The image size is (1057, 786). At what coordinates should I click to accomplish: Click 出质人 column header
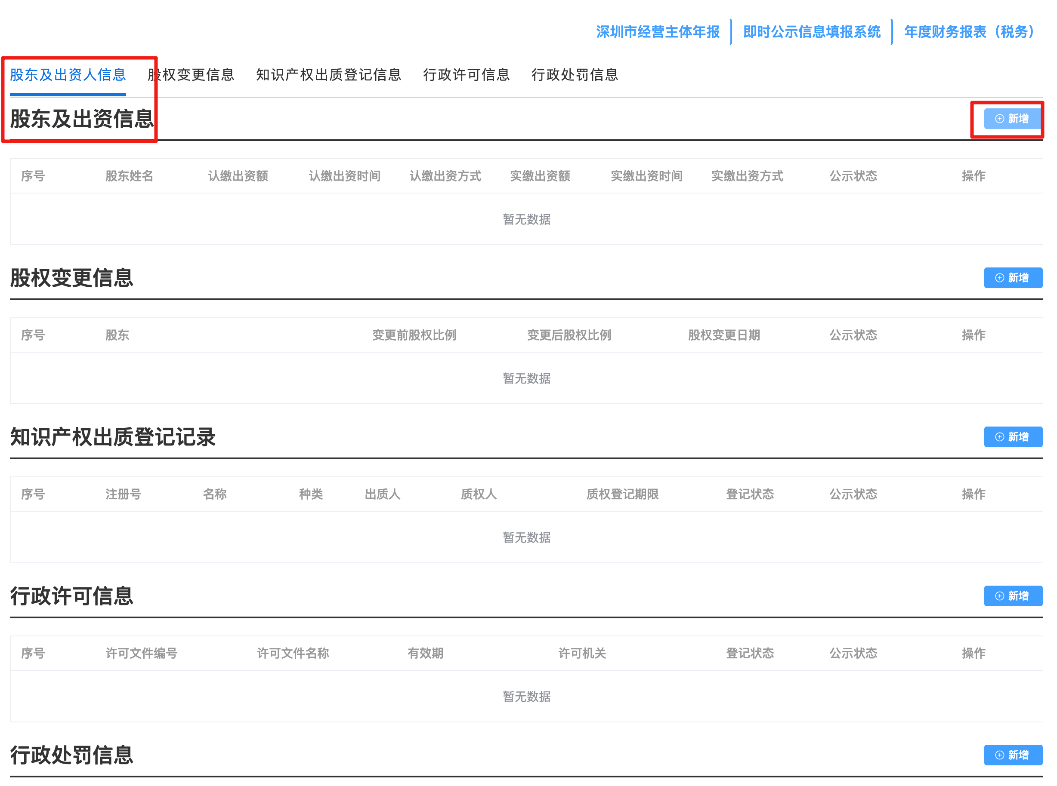[382, 494]
